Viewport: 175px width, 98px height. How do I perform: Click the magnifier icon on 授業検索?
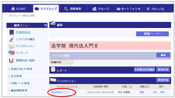(x=66, y=9)
